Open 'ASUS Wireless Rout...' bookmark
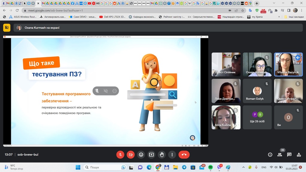 23,17
